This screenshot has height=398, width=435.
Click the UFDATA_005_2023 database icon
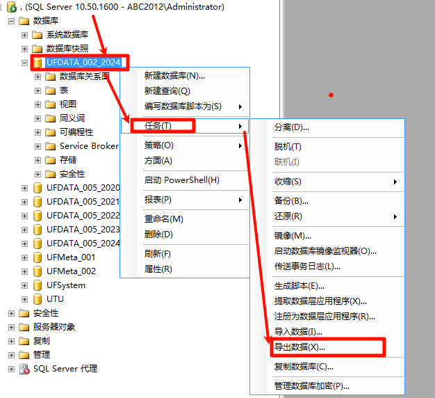(38, 230)
